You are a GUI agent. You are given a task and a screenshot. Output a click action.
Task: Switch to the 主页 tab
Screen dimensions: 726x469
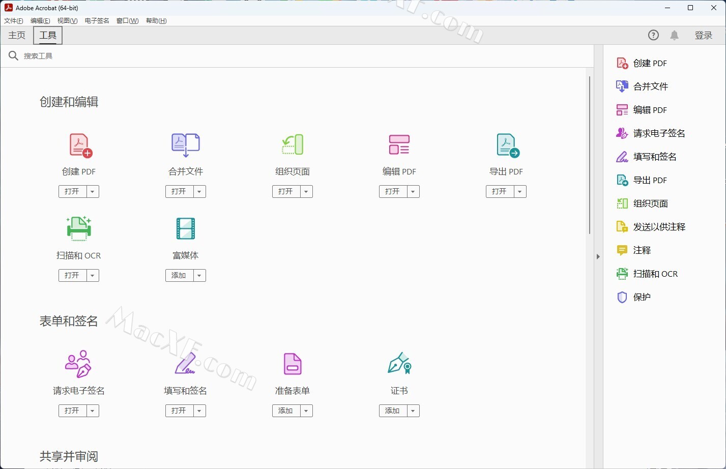click(17, 35)
